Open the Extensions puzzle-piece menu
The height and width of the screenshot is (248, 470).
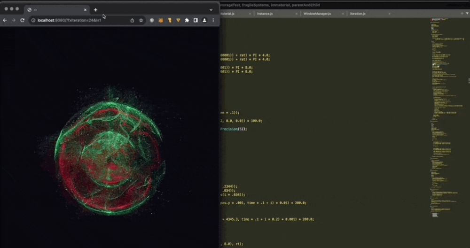coord(187,20)
